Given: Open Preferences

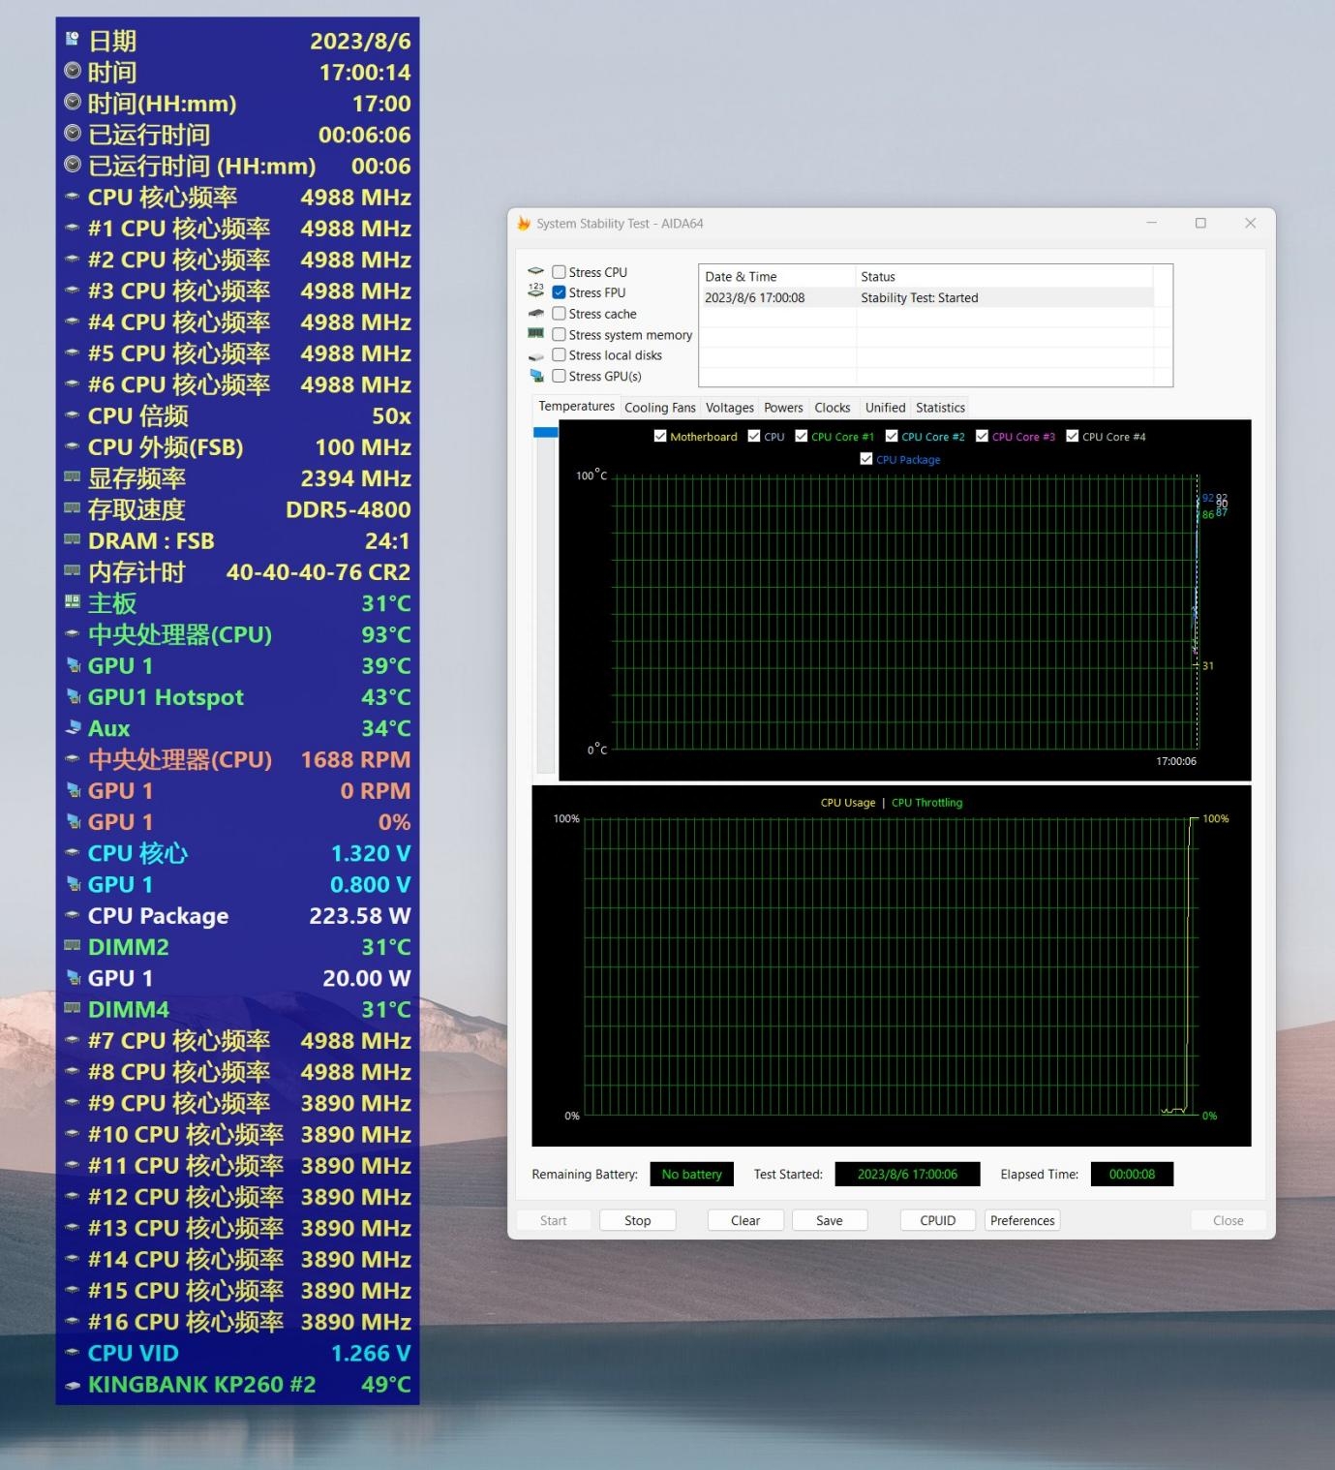Looking at the screenshot, I should click(1022, 1220).
